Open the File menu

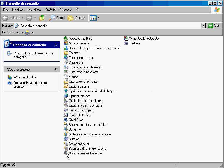coord(5,10)
